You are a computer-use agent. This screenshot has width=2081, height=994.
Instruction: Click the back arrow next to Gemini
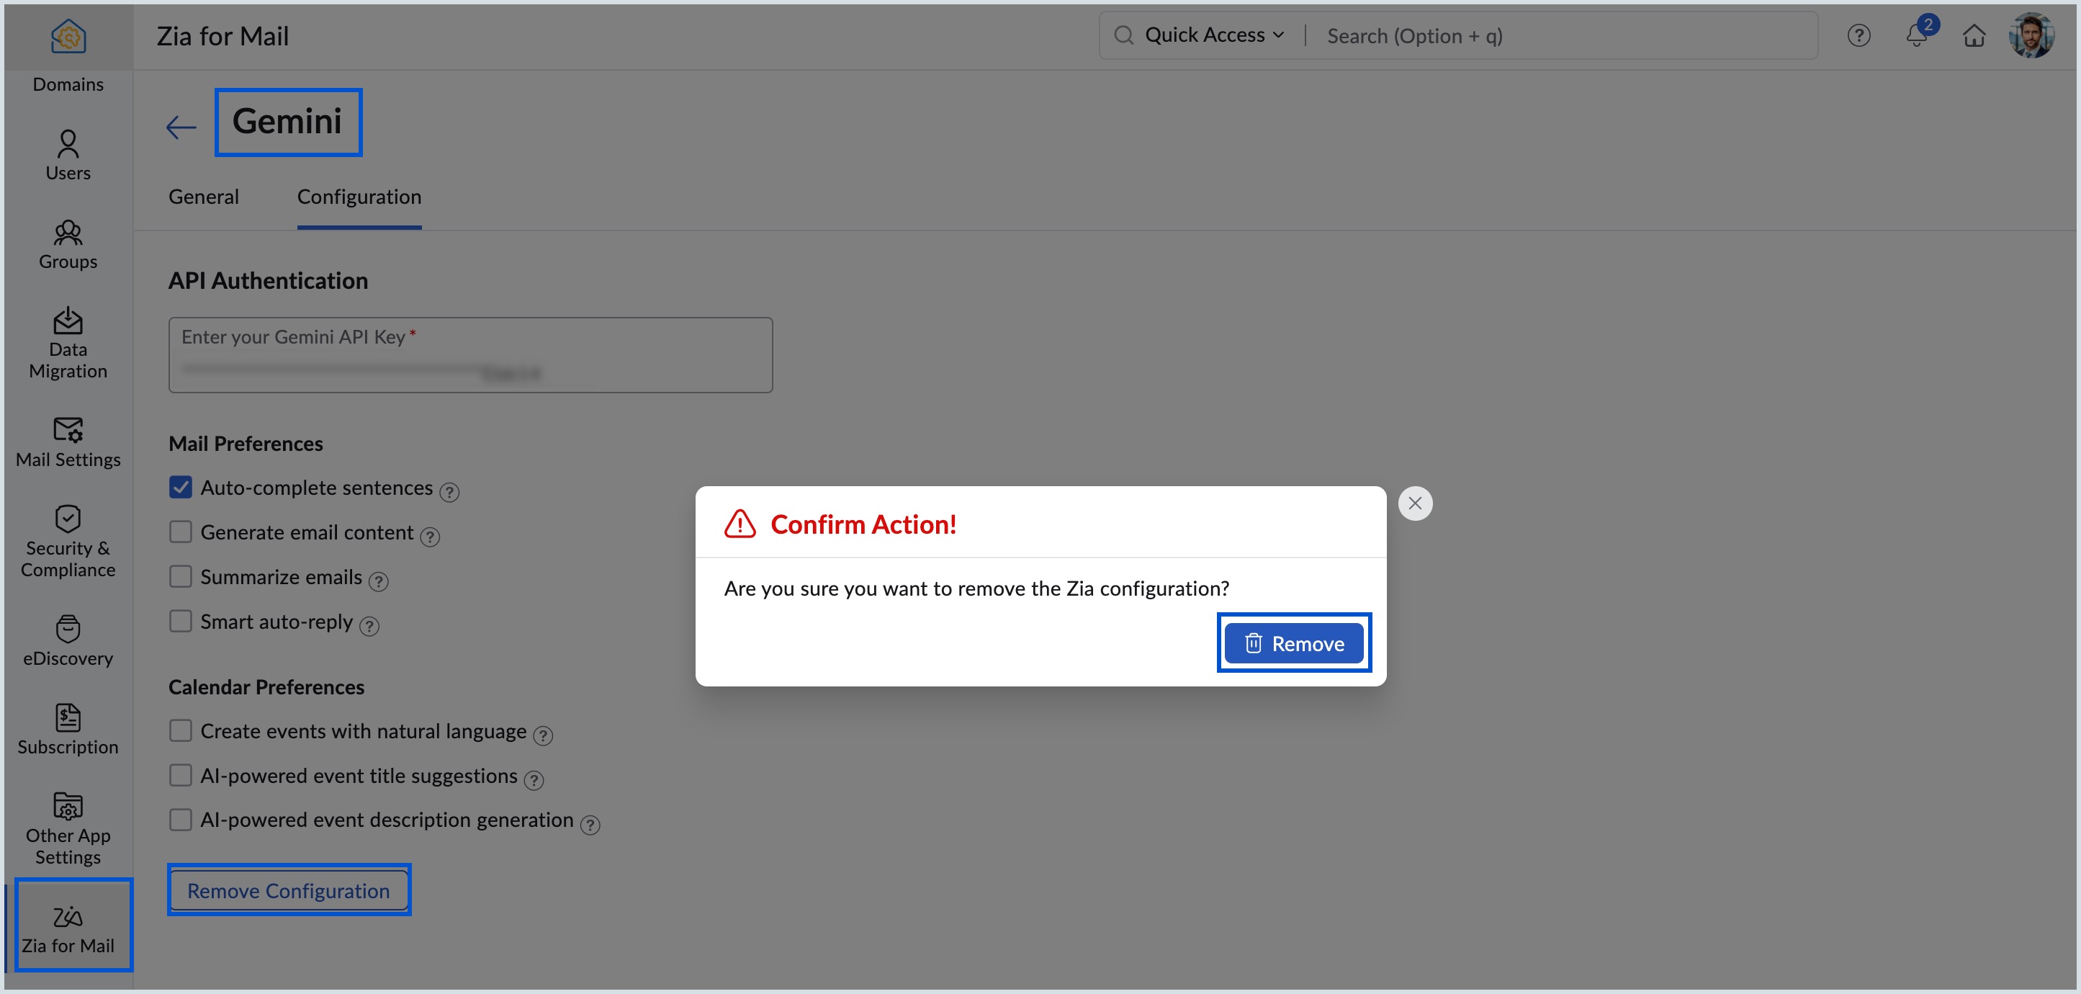180,126
